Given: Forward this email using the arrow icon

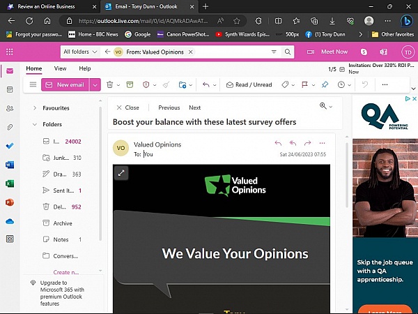Looking at the screenshot, I should tap(307, 143).
